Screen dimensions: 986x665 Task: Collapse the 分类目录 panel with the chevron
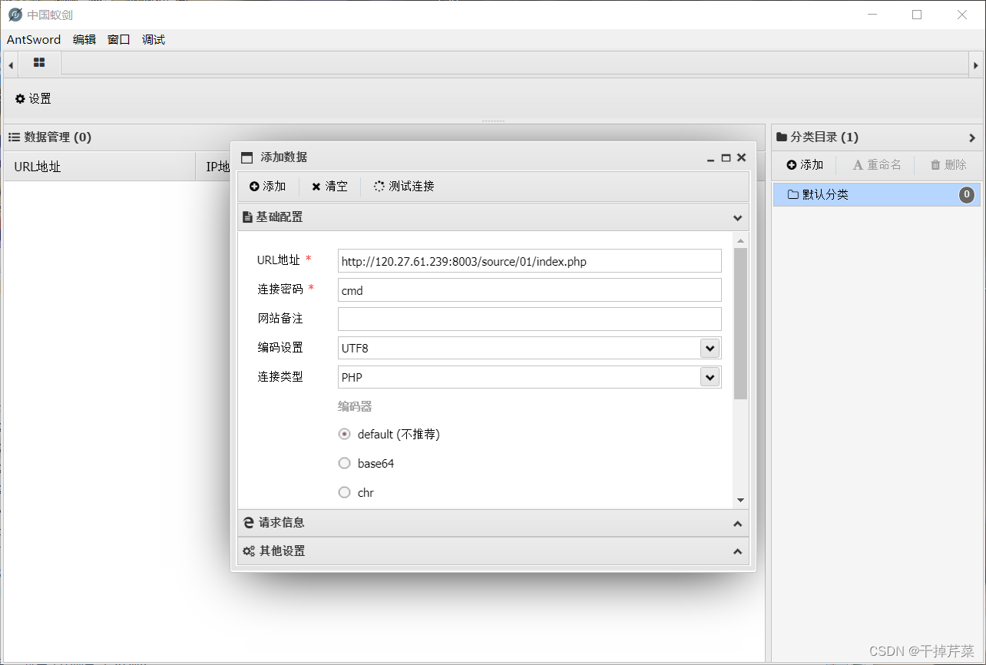pyautogui.click(x=972, y=138)
